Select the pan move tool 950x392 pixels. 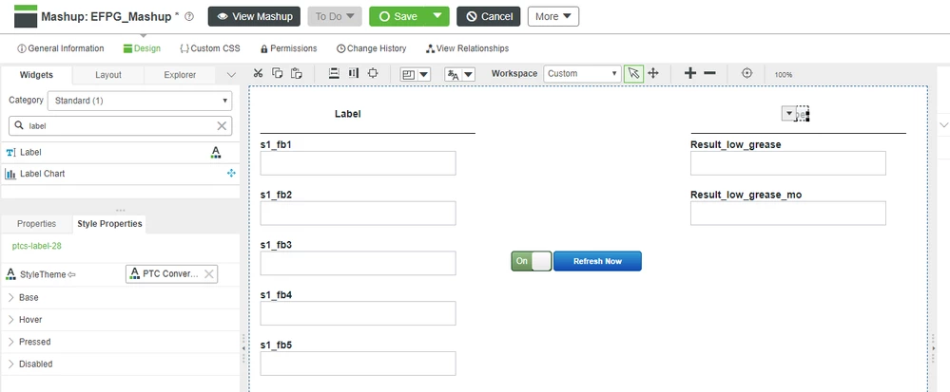tap(653, 73)
